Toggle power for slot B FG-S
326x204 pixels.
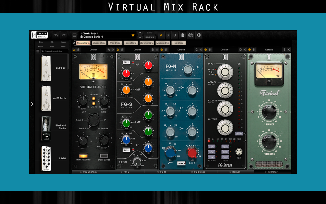(x=118, y=49)
